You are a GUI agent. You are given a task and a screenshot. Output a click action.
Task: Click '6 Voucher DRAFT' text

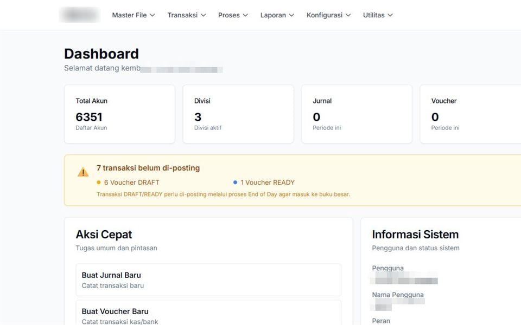[x=131, y=183]
